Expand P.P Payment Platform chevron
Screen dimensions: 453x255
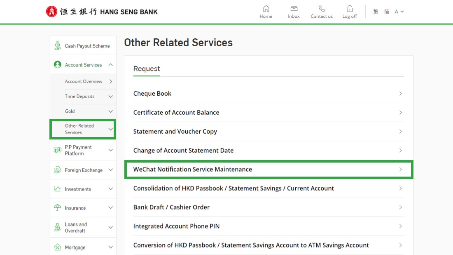pos(111,150)
